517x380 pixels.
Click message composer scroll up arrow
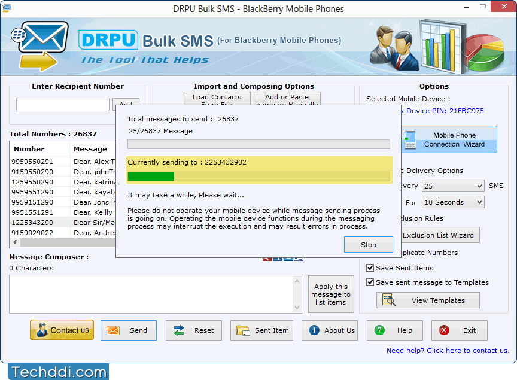(x=297, y=281)
